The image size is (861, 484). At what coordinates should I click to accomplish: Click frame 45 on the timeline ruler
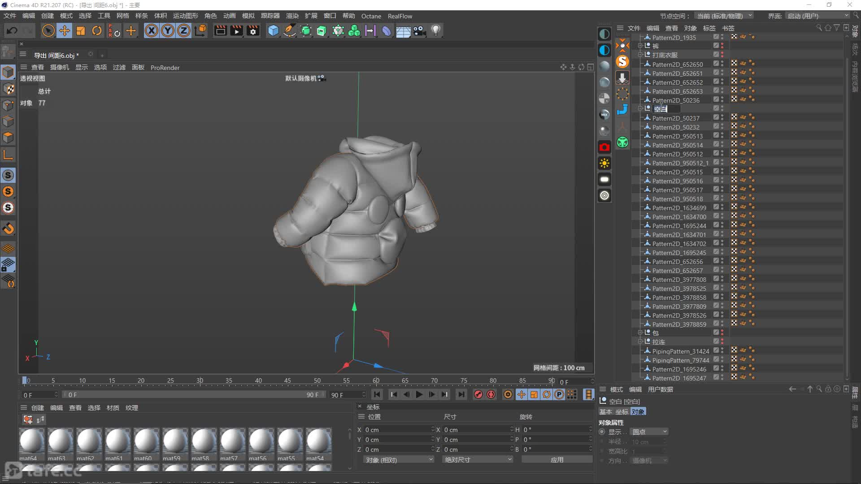pos(287,380)
